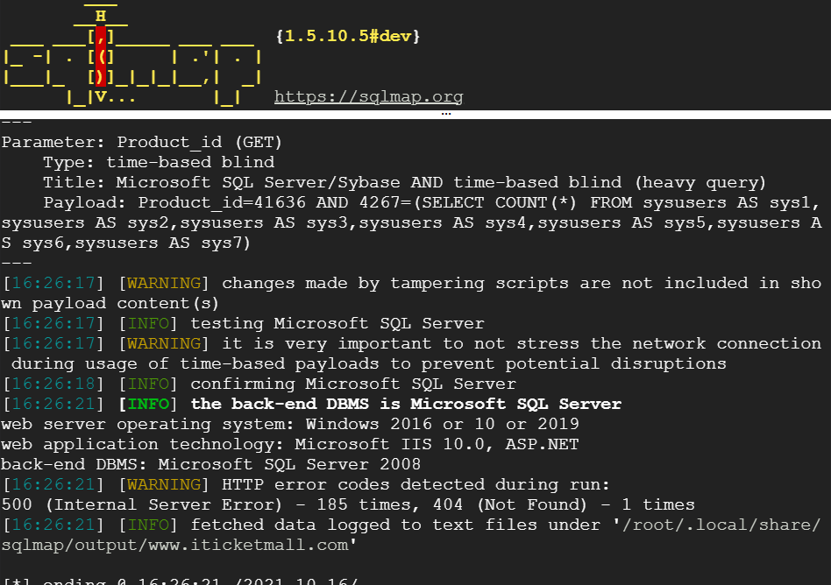
Task: Open the https://sqlmap.org link
Action: (368, 97)
